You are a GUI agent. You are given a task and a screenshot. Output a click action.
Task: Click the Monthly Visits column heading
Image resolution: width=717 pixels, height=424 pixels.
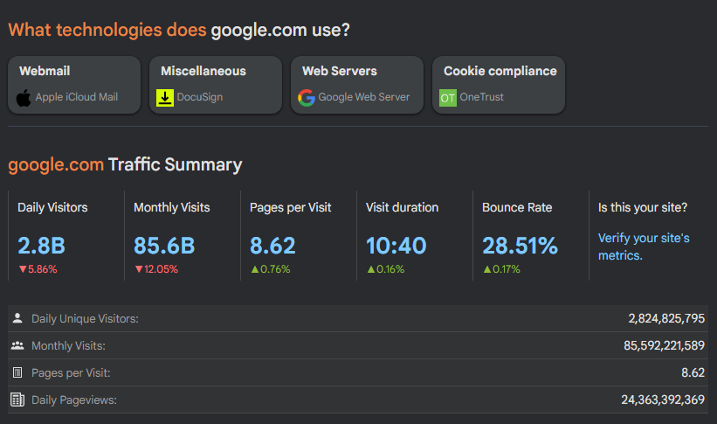[172, 207]
